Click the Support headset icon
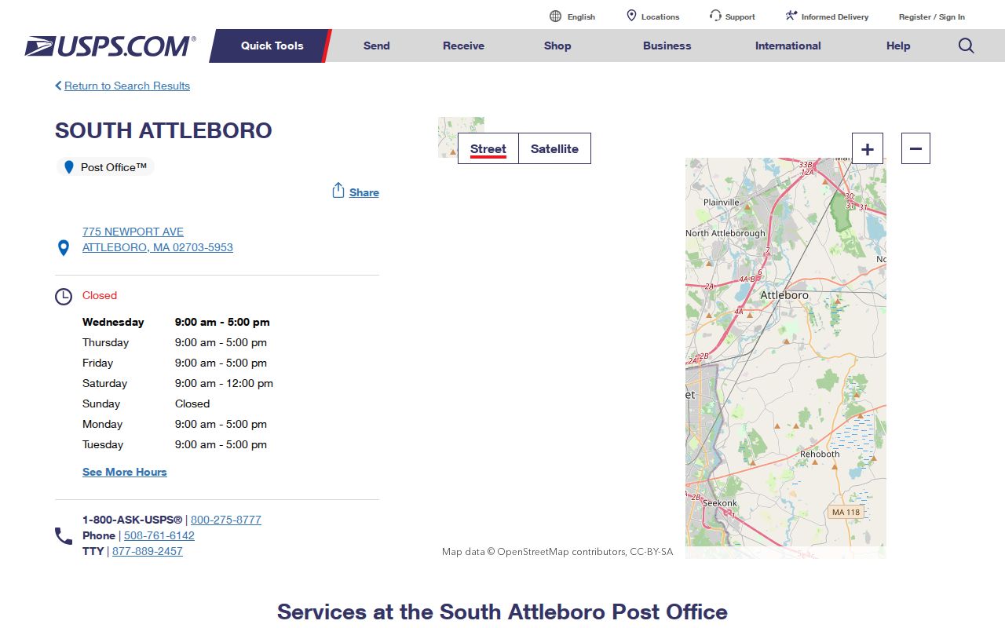Image resolution: width=1005 pixels, height=628 pixels. point(715,16)
